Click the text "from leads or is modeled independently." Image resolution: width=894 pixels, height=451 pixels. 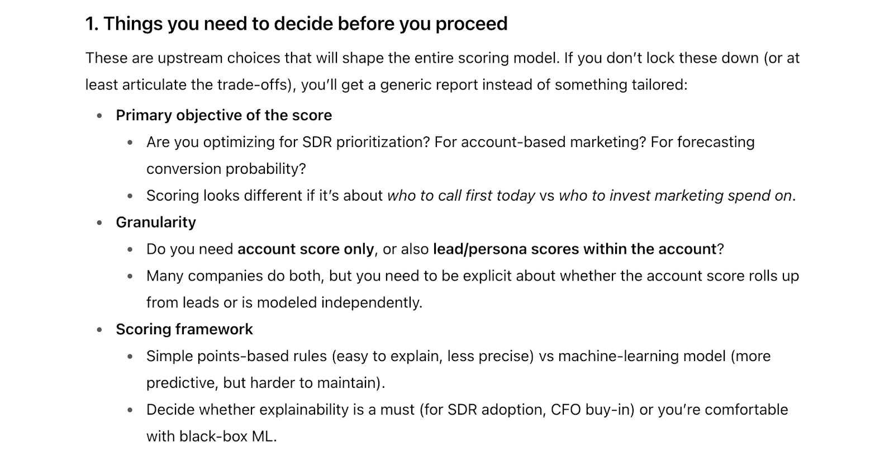click(284, 303)
